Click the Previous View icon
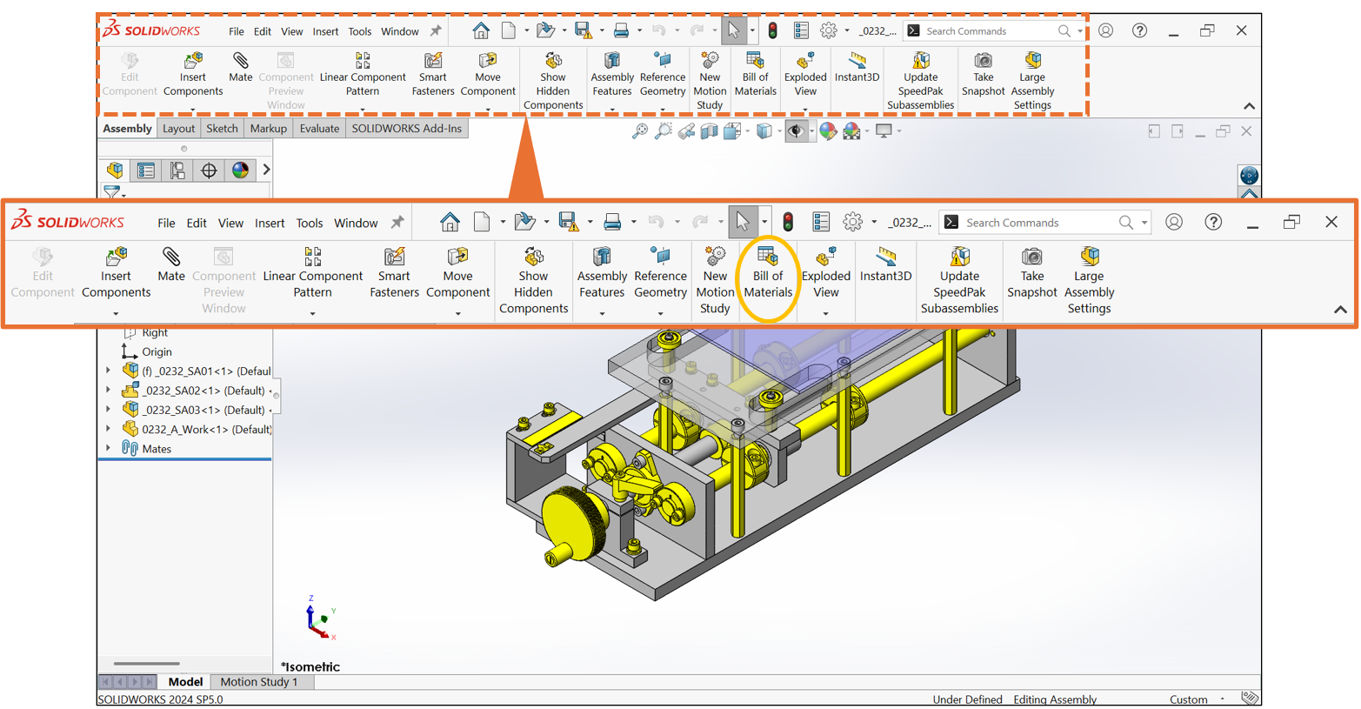1361x709 pixels. point(687,131)
